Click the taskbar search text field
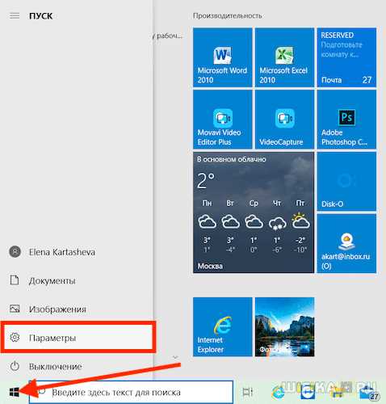Image resolution: width=386 pixels, height=404 pixels. pyautogui.click(x=131, y=392)
